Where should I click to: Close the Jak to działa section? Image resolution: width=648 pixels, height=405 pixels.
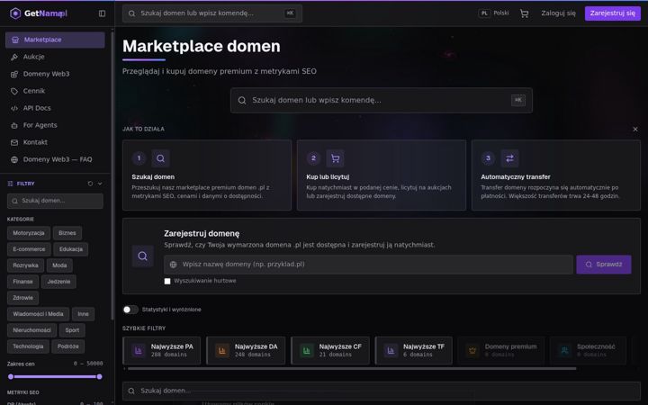[635, 130]
